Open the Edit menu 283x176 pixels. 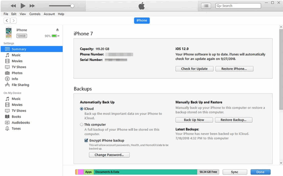pyautogui.click(x=14, y=14)
